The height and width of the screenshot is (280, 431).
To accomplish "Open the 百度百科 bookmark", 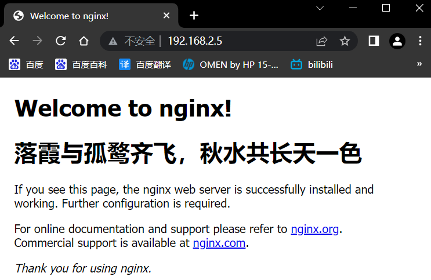I will (81, 64).
